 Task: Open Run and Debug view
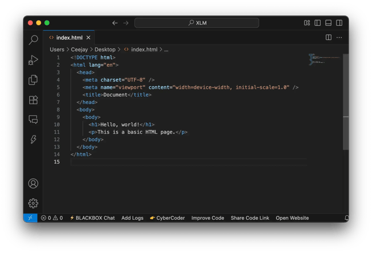click(33, 60)
